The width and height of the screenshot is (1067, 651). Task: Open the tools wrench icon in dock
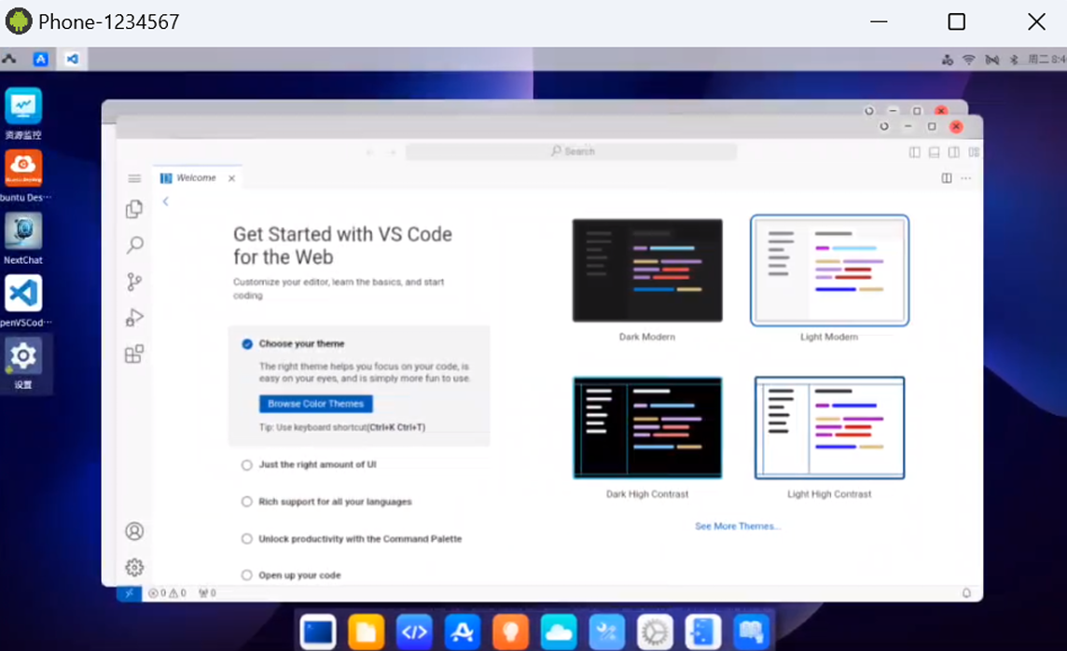(607, 632)
